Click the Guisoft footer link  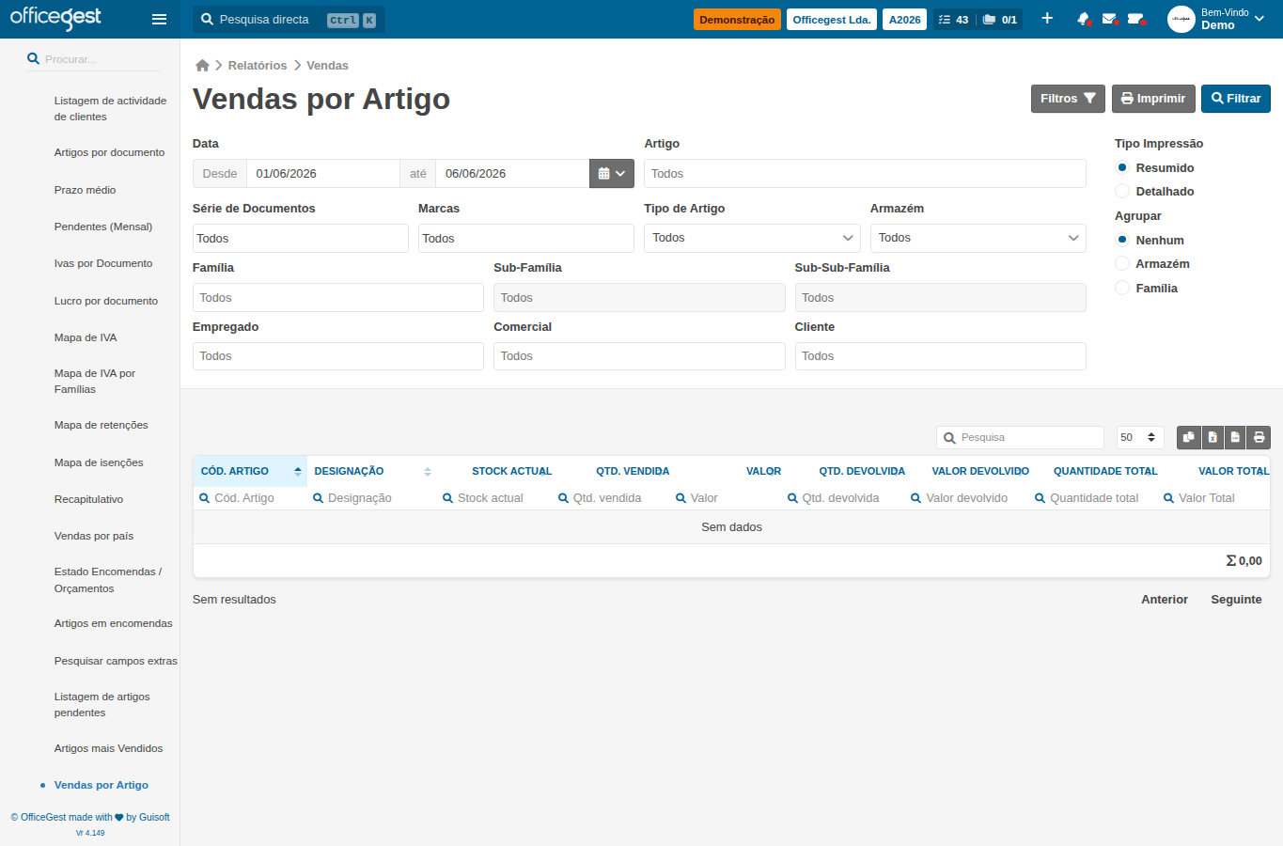(154, 817)
